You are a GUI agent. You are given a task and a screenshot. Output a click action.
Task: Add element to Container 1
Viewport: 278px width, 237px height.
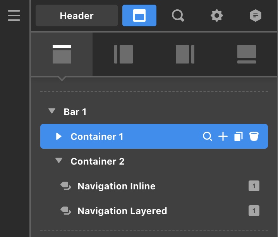[x=223, y=136]
